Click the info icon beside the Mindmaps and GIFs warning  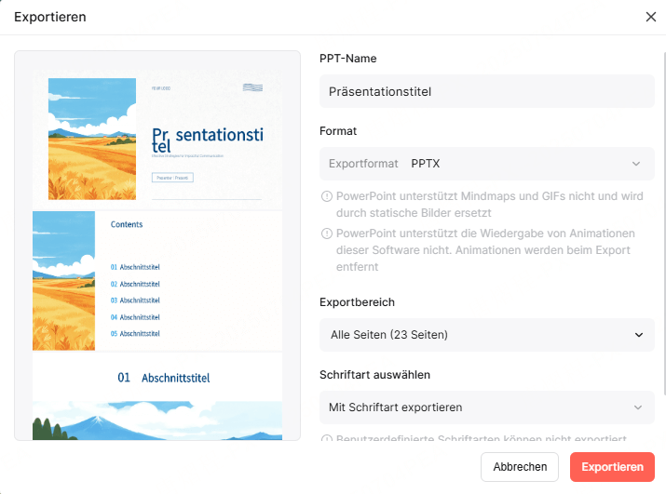tap(326, 196)
